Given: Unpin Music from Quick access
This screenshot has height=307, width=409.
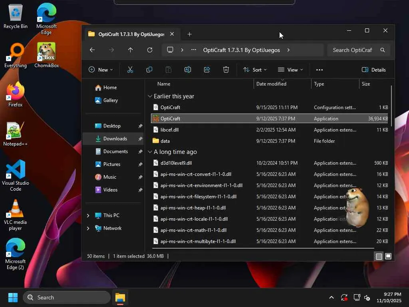Looking at the screenshot, I should pyautogui.click(x=140, y=177).
